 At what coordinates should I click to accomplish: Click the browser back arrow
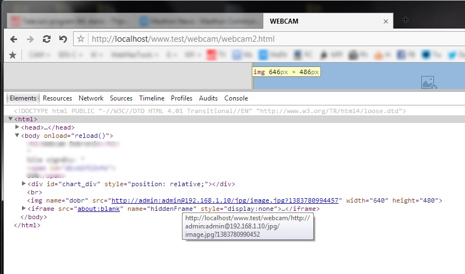[14, 39]
